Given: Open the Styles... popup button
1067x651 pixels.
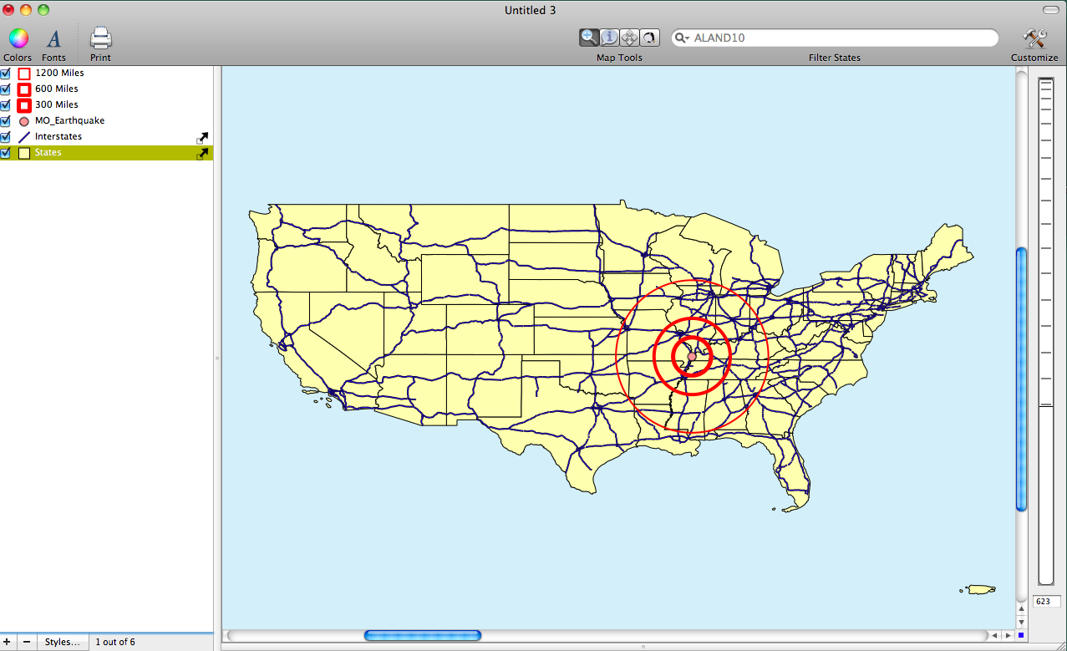Looking at the screenshot, I should (x=63, y=642).
